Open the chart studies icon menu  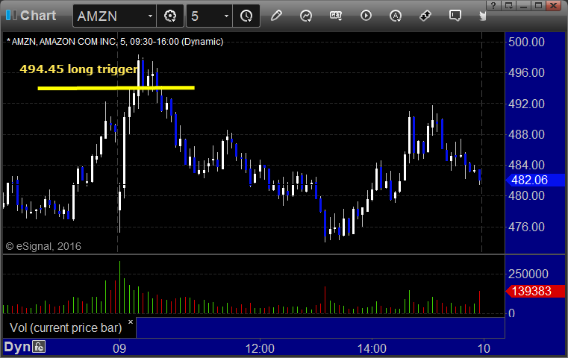[306, 16]
